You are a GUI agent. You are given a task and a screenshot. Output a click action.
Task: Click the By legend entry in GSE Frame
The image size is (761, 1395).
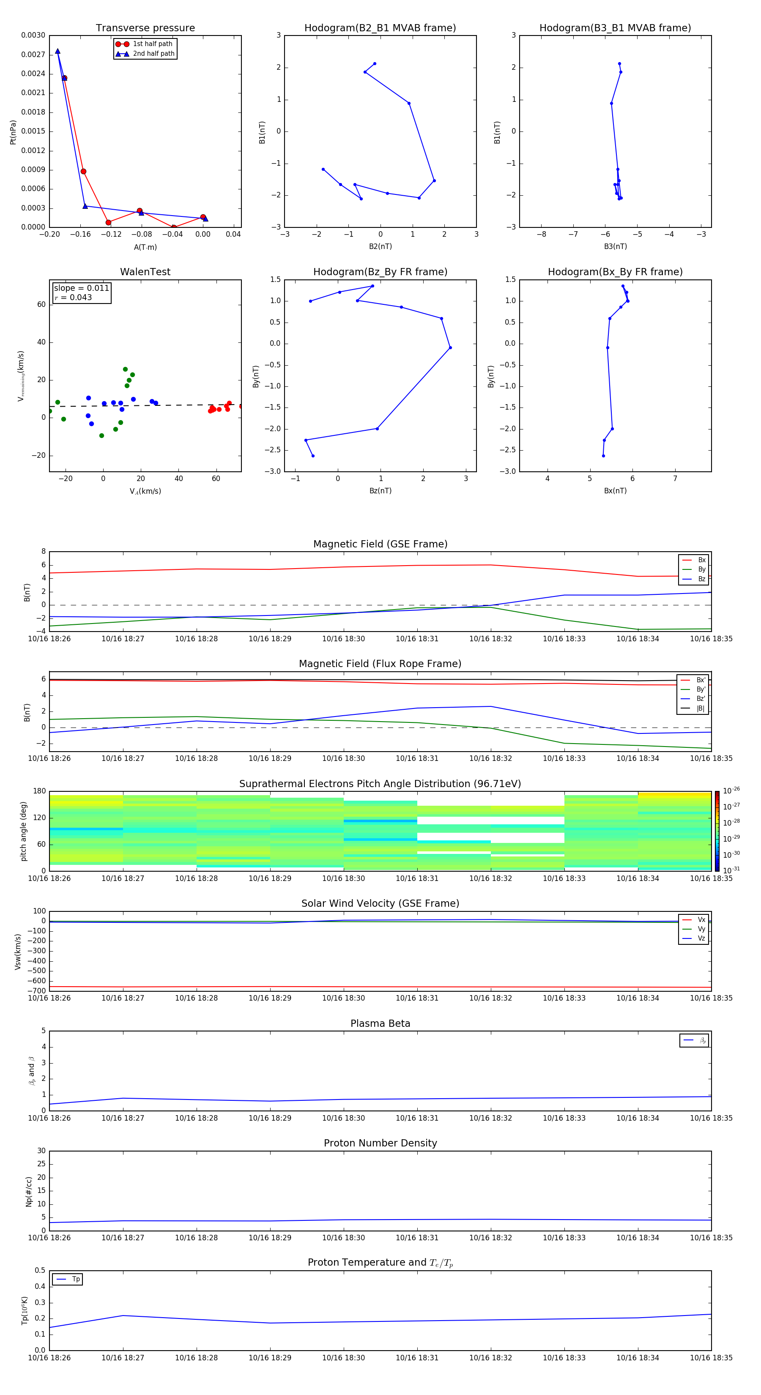694,569
